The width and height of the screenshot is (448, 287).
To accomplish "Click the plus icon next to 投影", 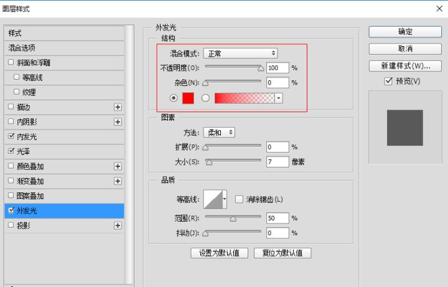I will point(118,225).
